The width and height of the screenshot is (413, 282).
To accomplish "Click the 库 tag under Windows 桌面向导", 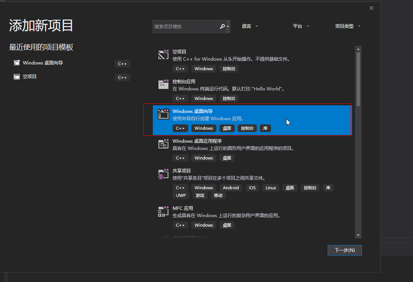I will pos(265,128).
